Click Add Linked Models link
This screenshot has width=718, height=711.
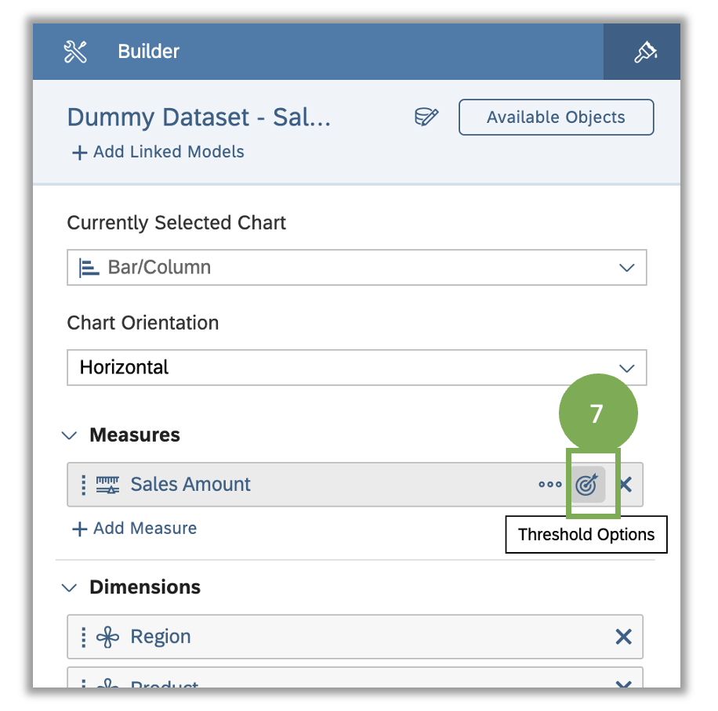point(158,152)
